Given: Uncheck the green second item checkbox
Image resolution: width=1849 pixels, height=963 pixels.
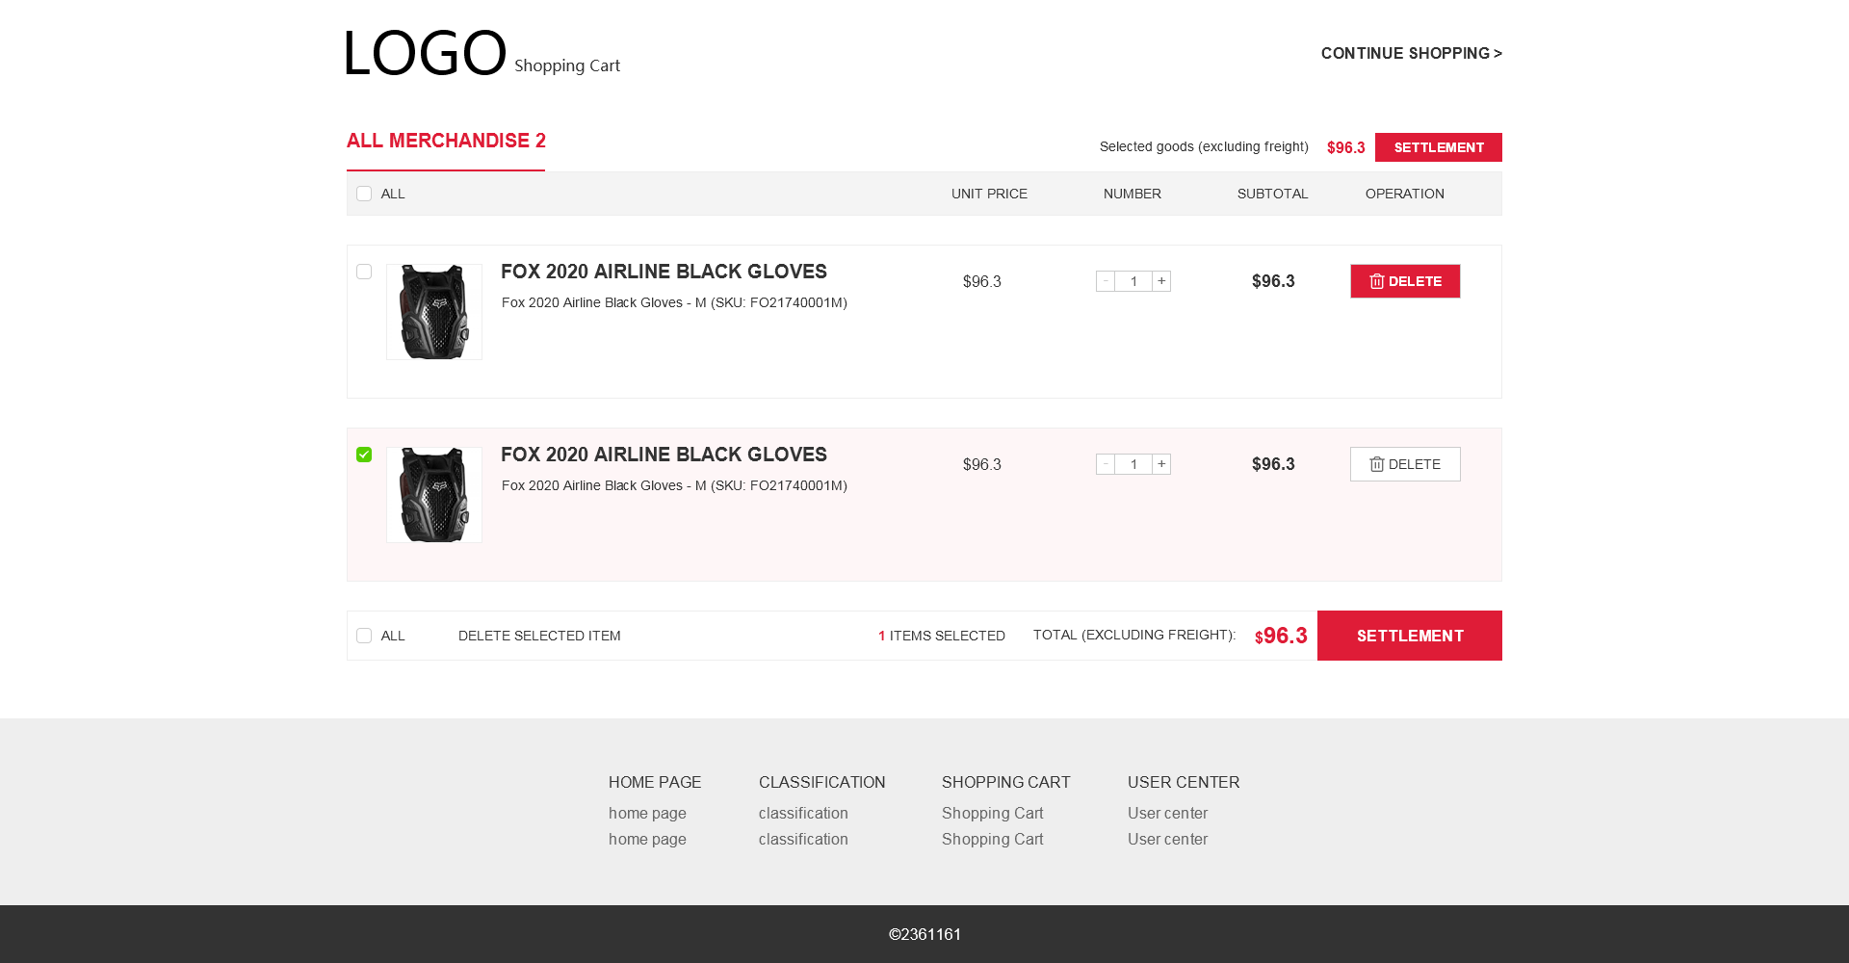Looking at the screenshot, I should tap(364, 455).
